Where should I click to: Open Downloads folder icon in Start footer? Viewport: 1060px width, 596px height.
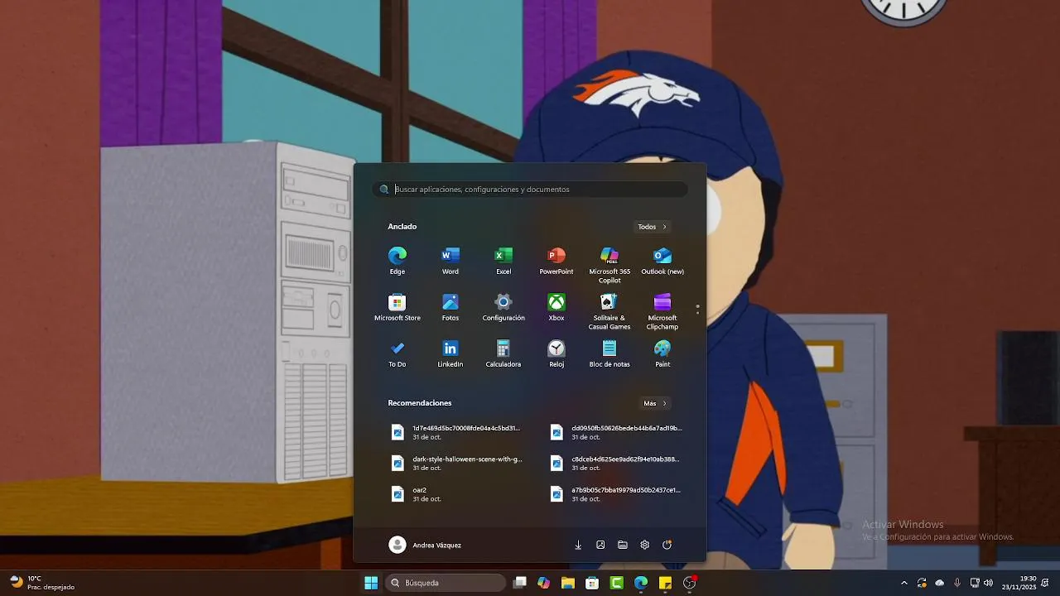tap(578, 545)
